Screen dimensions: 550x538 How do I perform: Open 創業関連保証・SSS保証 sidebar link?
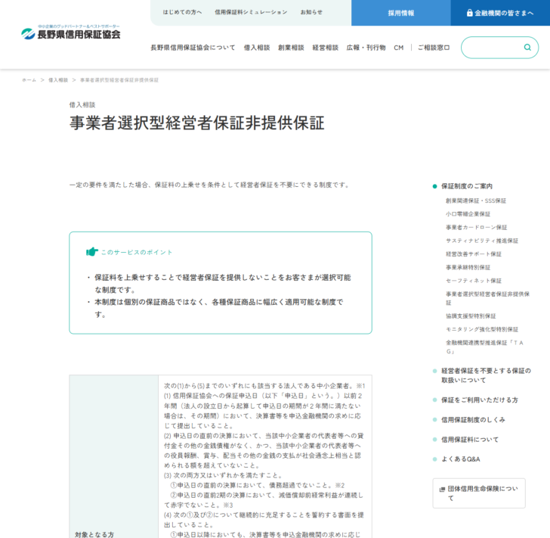(476, 201)
